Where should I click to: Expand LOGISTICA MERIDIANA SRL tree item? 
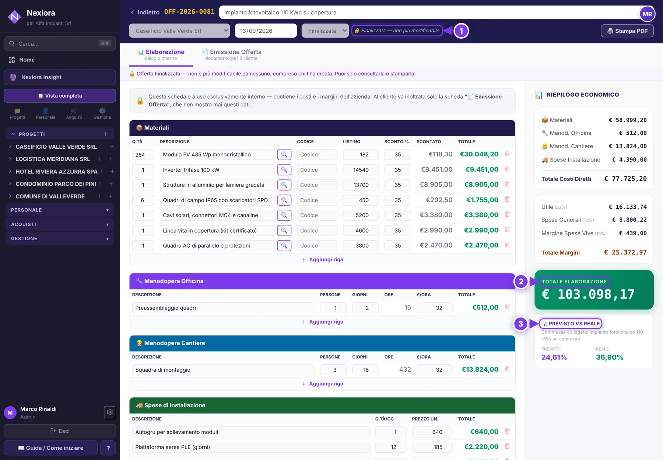[x=10, y=159]
